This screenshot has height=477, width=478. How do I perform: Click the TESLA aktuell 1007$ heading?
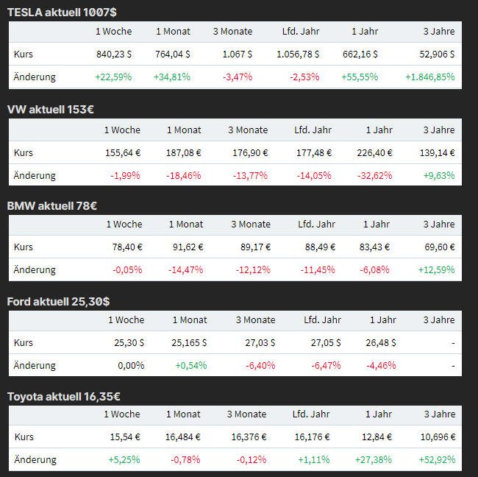pos(61,13)
